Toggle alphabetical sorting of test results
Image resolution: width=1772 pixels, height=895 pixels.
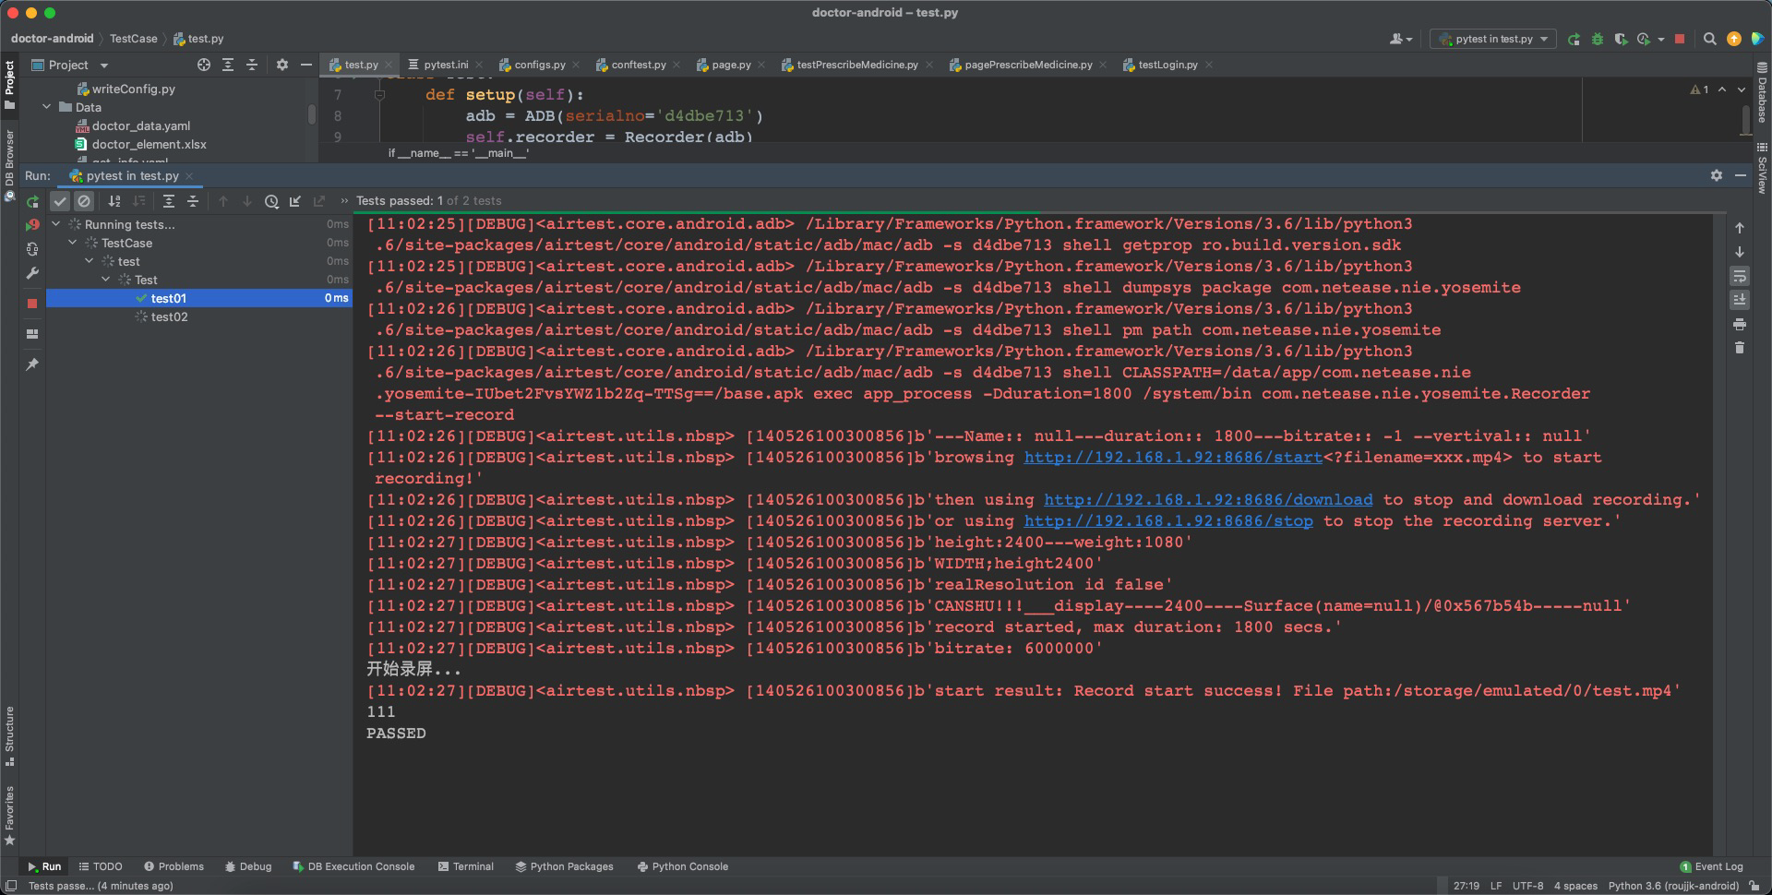[114, 201]
